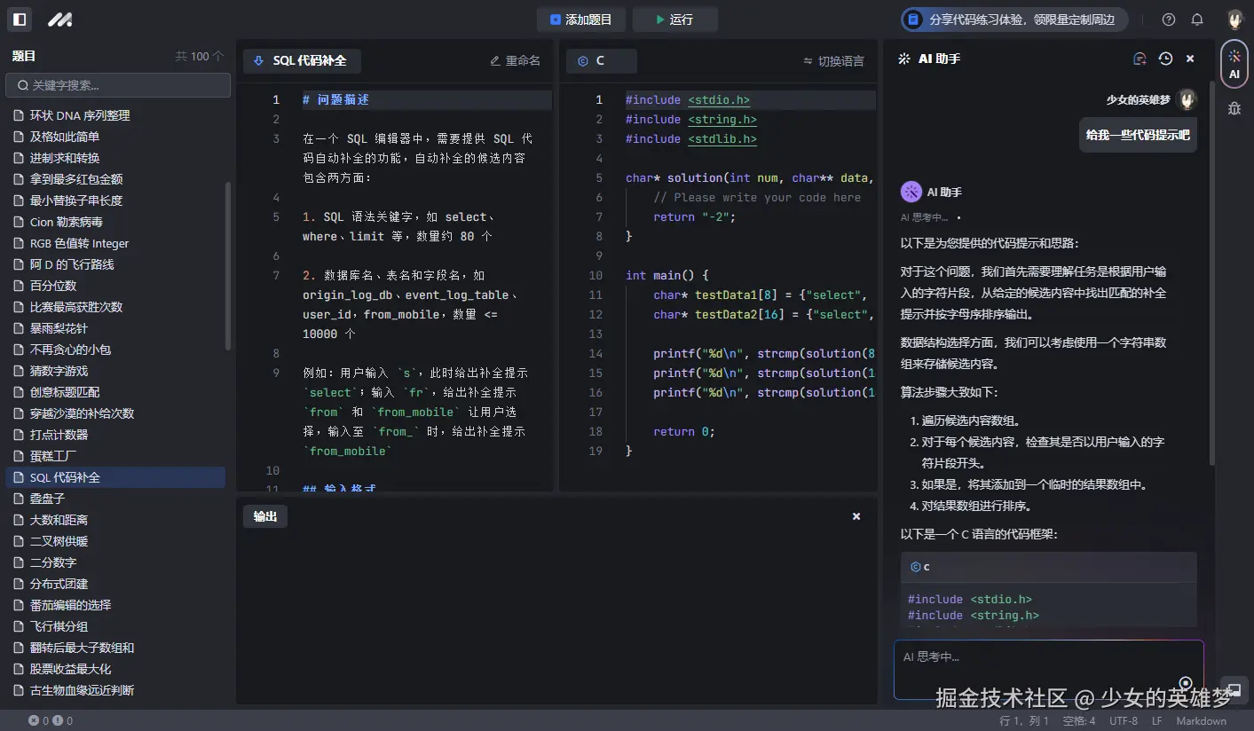Open problem Cion 勒索病毒
This screenshot has height=731, width=1254.
coord(115,222)
